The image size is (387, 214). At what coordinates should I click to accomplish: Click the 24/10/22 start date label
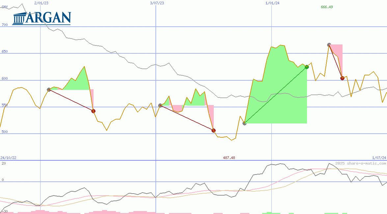[8, 158]
